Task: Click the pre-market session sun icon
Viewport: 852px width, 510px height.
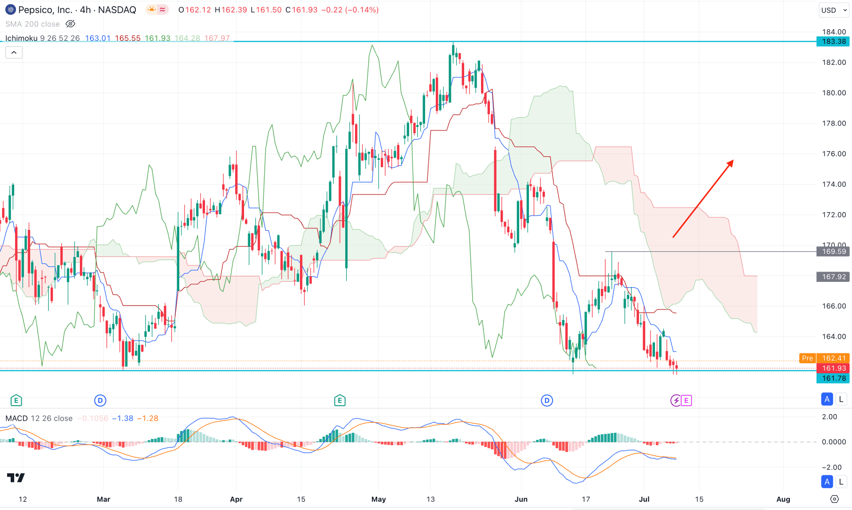Action: click(x=152, y=9)
